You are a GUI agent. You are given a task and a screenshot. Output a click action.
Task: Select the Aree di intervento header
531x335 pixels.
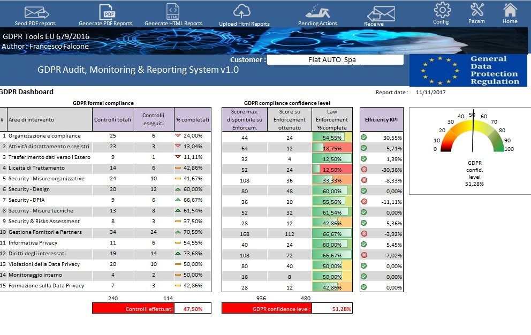pyautogui.click(x=50, y=119)
